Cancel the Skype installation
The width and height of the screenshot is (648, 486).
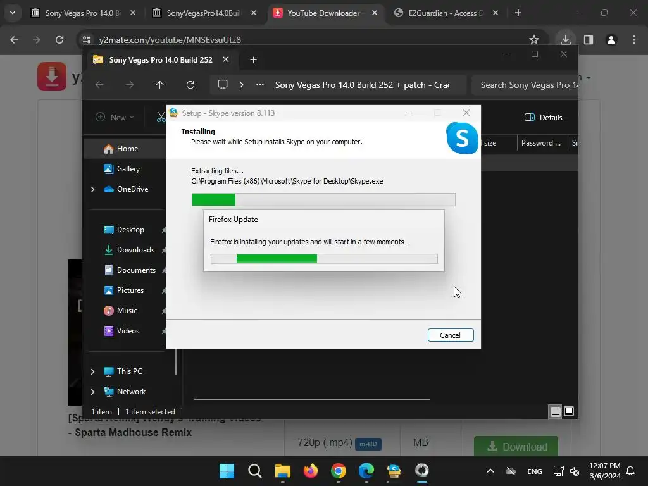(451, 335)
